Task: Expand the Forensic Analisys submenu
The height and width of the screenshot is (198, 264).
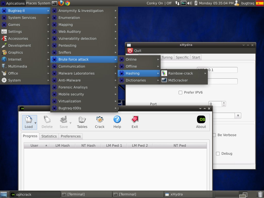Action: pos(84,87)
